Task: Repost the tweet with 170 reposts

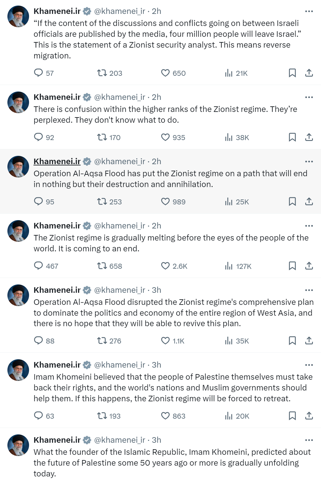Action: pos(102,137)
